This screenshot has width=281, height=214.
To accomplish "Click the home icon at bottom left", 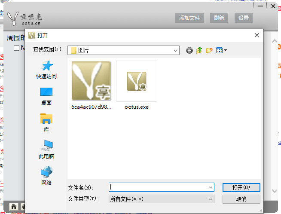I will [14, 207].
